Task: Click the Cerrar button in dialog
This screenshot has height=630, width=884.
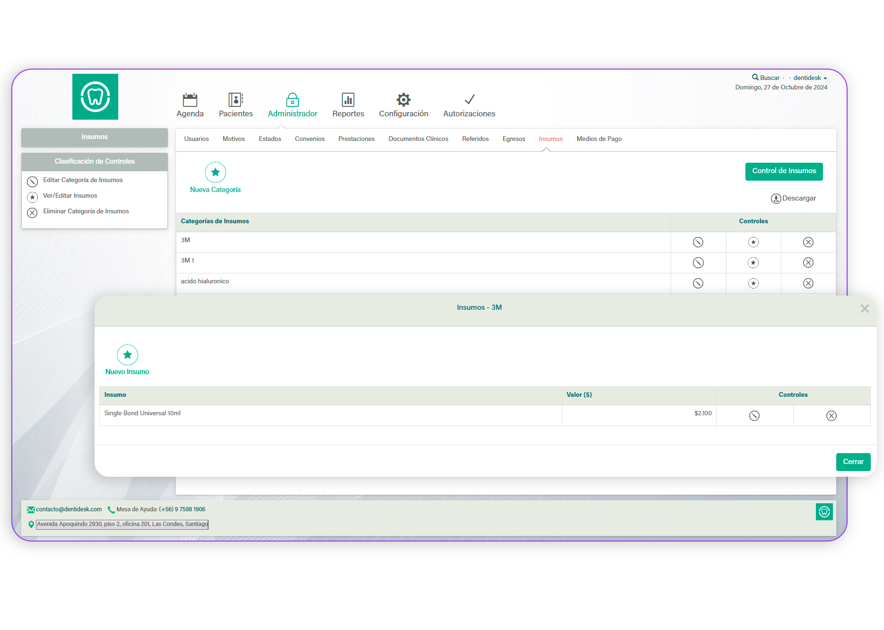Action: (853, 462)
